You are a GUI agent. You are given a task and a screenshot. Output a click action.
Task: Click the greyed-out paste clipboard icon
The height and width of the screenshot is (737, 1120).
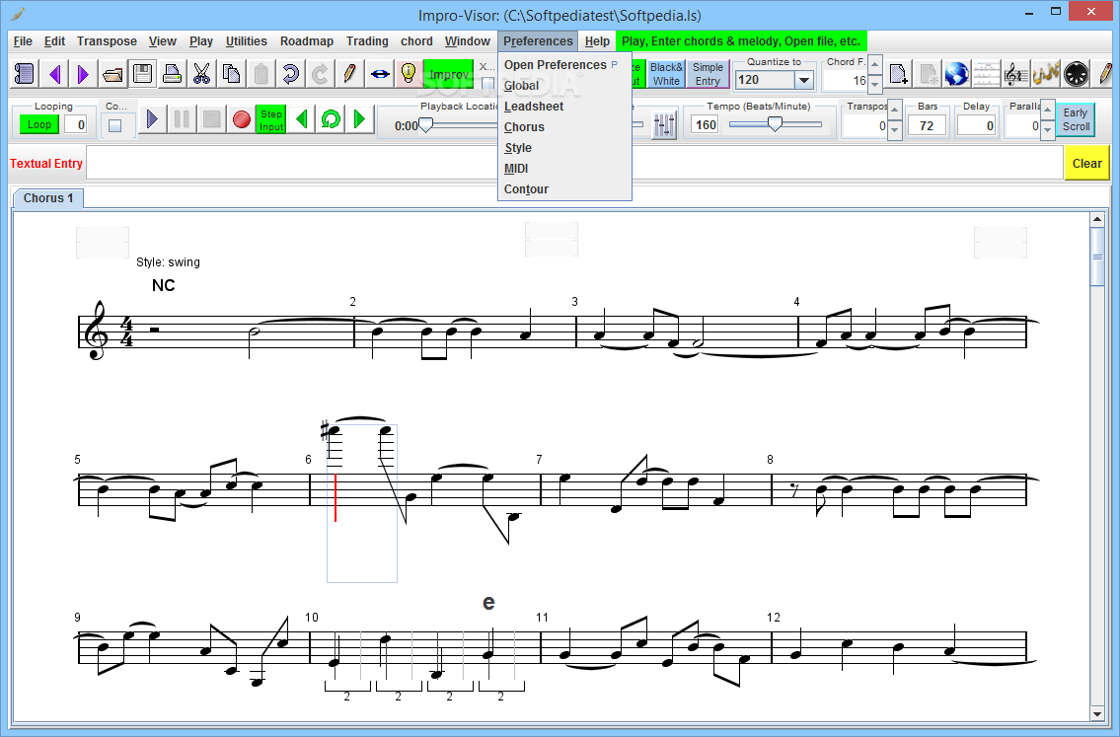click(x=261, y=74)
